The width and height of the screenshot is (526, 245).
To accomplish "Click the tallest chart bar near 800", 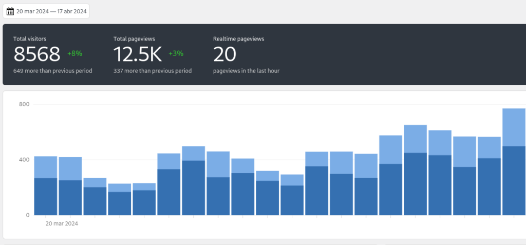I will coord(514,162).
